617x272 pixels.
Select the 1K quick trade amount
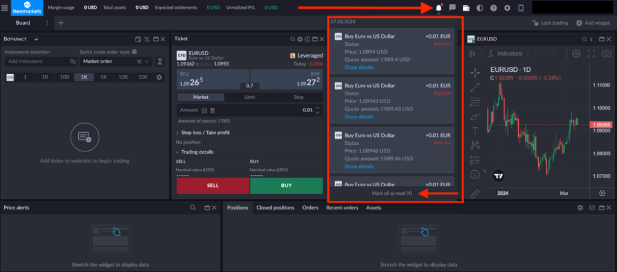(x=84, y=77)
